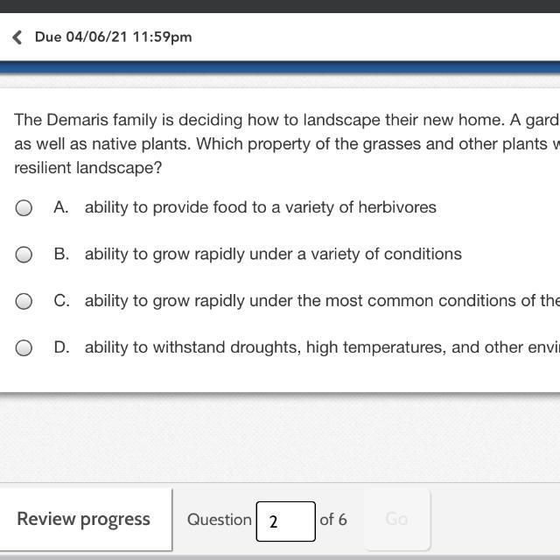Click the letter 'A.' option label
Image resolution: width=560 pixels, height=560 pixels.
(x=61, y=207)
